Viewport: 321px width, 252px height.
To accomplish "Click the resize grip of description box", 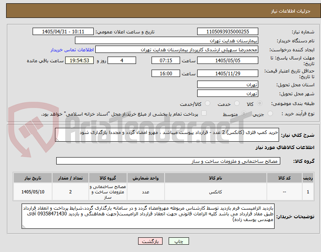I will (57, 139).
